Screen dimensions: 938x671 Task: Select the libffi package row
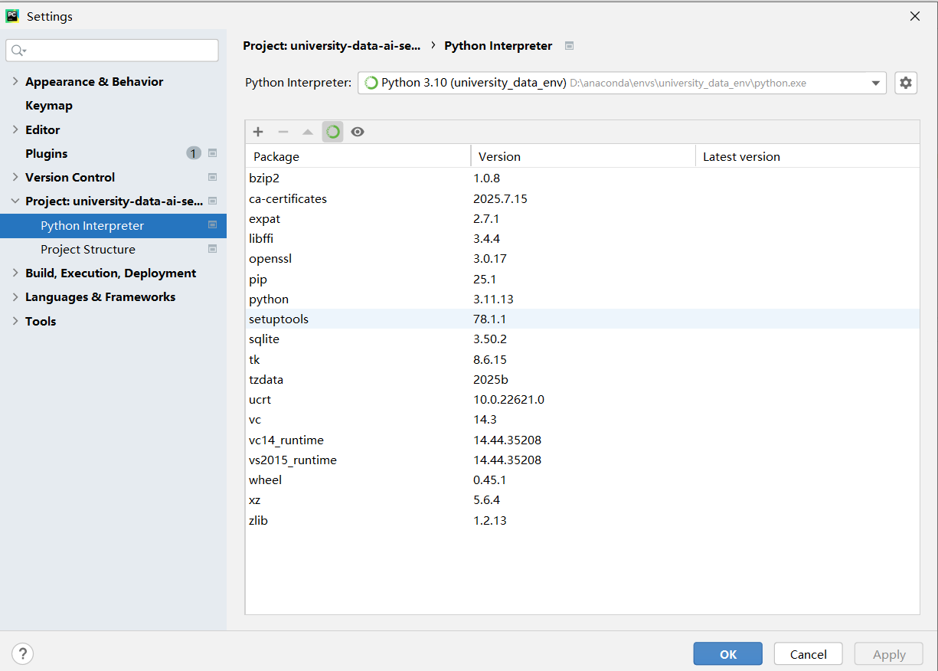point(583,238)
